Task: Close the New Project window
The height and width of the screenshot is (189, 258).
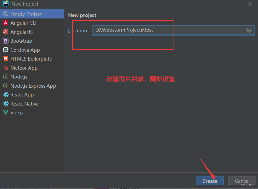Action: coord(250,4)
